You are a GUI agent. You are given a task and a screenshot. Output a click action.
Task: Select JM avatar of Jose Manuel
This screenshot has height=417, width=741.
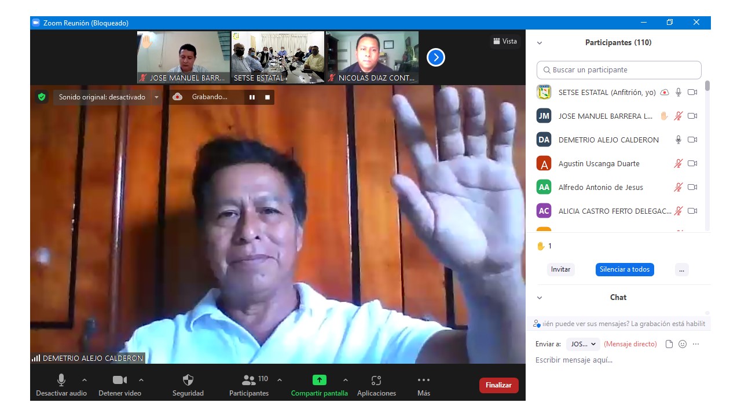[x=544, y=116]
